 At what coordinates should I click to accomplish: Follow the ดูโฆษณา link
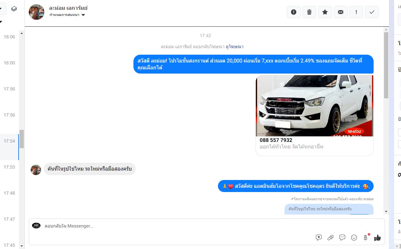235,47
